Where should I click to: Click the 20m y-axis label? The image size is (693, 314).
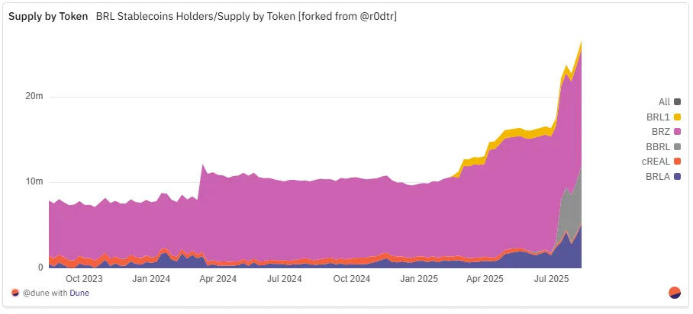tap(34, 97)
